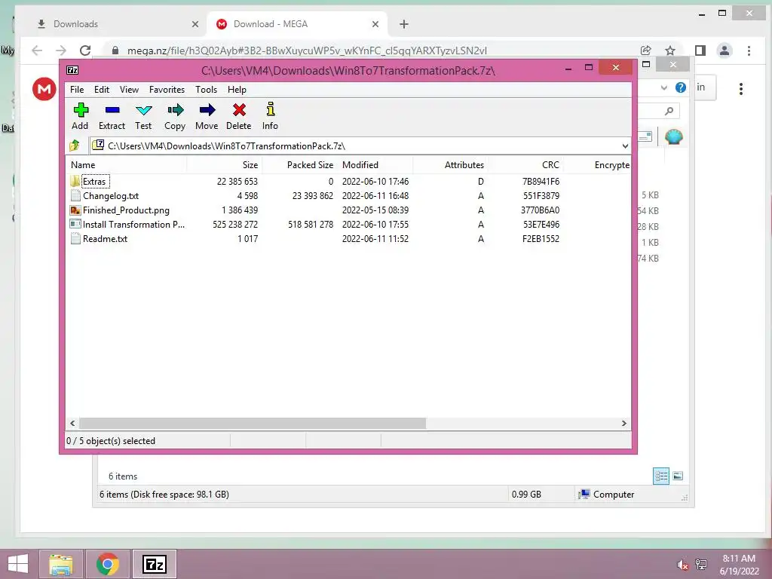Image resolution: width=772 pixels, height=579 pixels.
Task: Open the 7-Zip File menu
Action: 77,90
